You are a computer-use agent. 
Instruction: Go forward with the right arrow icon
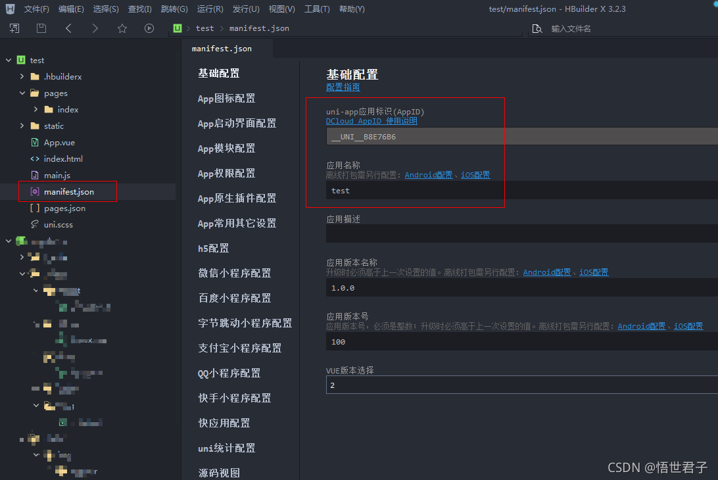click(95, 28)
